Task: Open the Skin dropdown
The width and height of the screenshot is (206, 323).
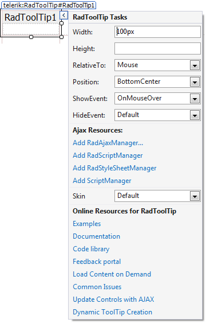Action: 195,196
